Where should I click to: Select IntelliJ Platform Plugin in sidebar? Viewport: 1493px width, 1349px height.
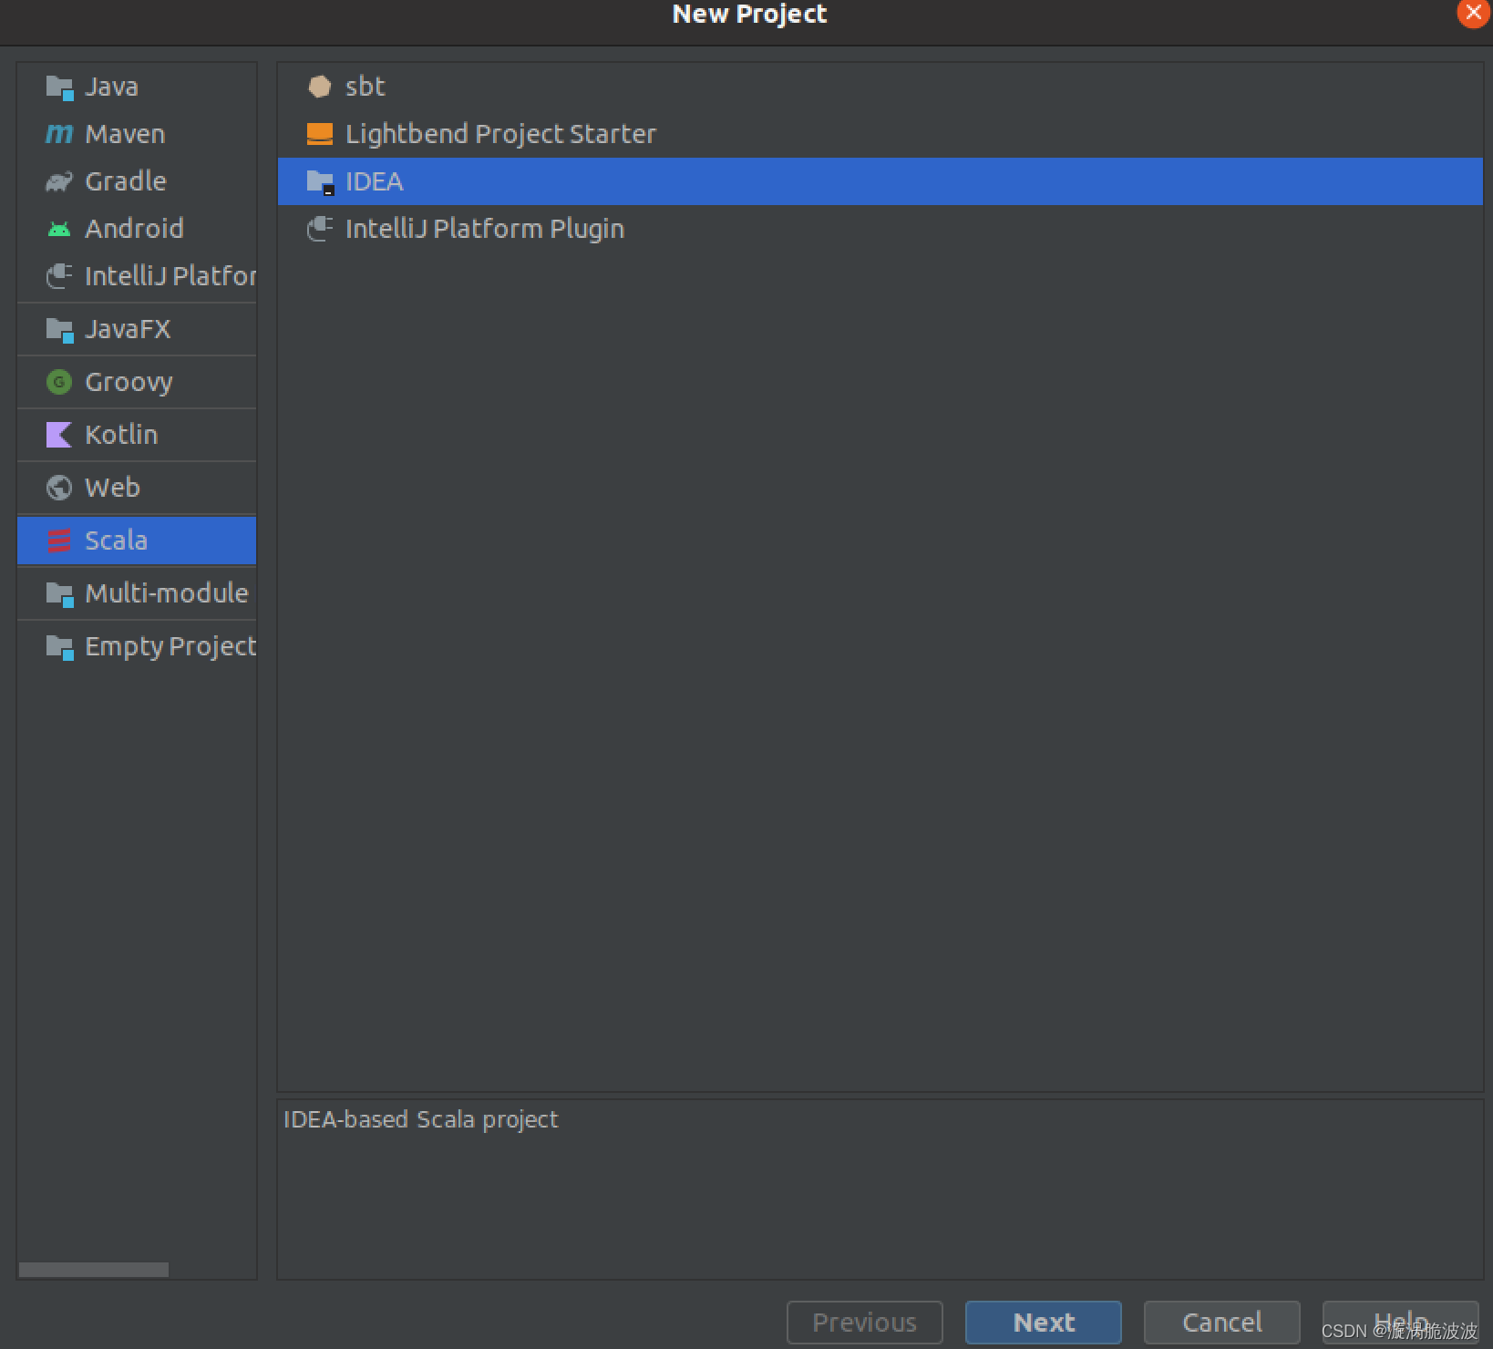pos(137,276)
